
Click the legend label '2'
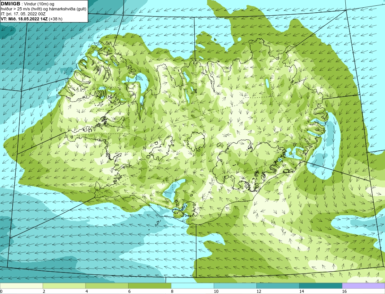[44, 291]
